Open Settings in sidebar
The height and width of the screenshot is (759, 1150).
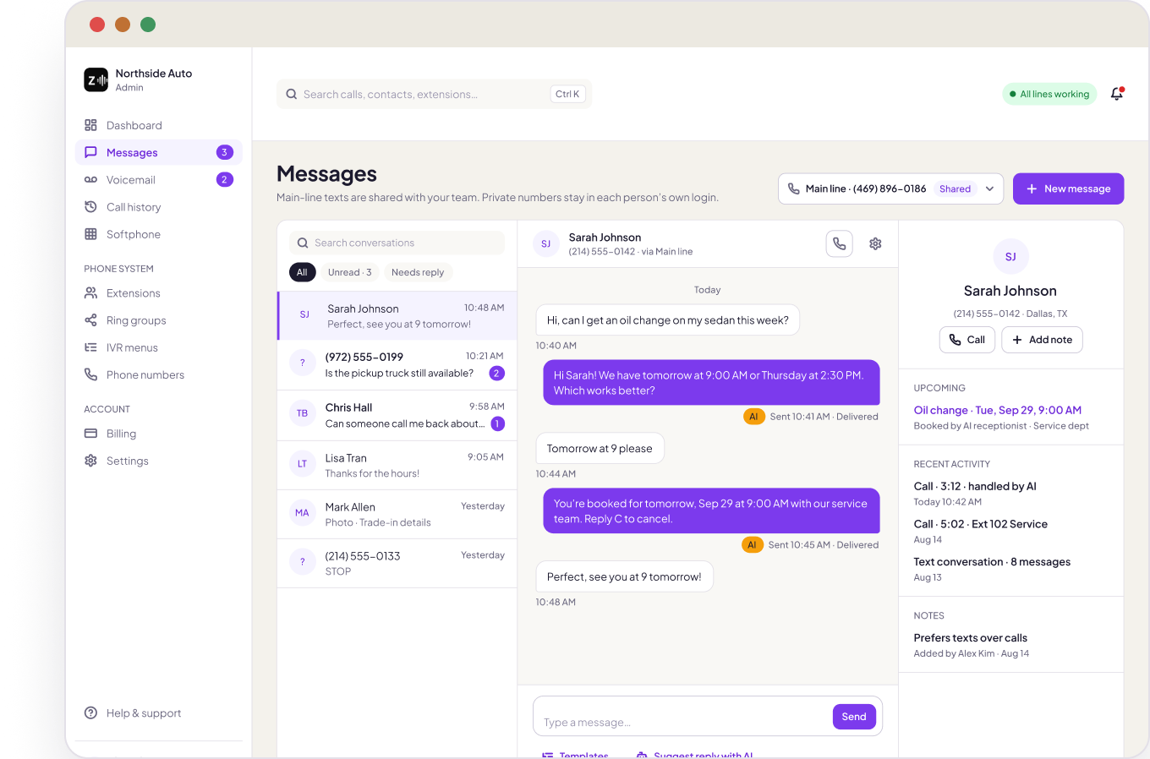point(159,461)
